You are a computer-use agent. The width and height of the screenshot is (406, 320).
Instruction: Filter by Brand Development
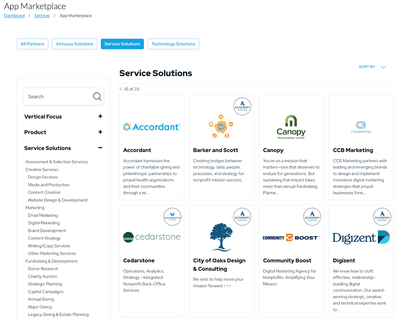pyautogui.click(x=47, y=231)
